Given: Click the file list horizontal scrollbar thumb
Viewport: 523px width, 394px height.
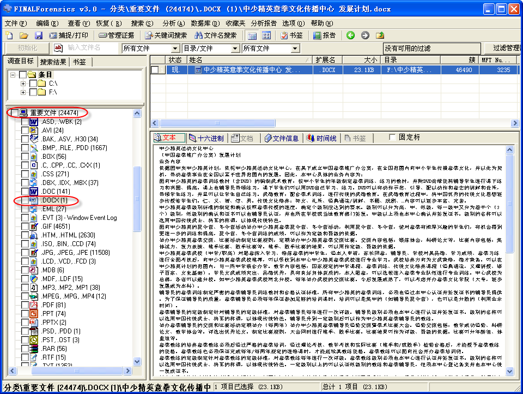Looking at the screenshot, I should (217, 123).
